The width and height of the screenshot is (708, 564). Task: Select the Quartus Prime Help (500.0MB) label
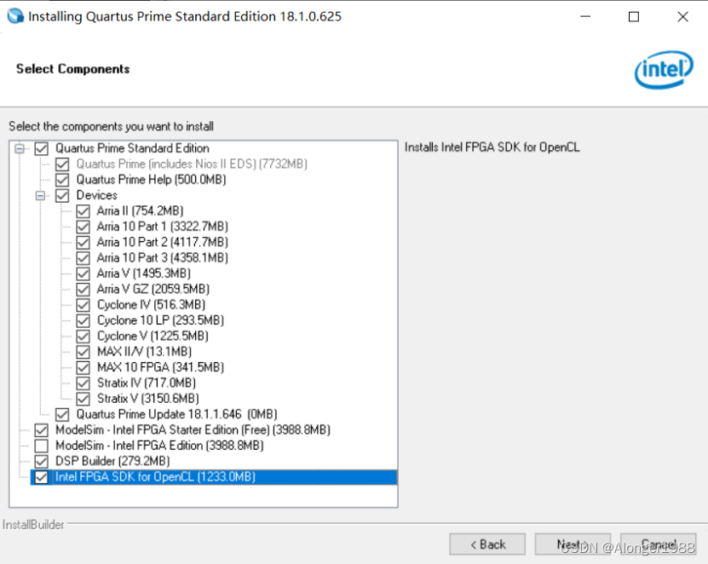(152, 180)
